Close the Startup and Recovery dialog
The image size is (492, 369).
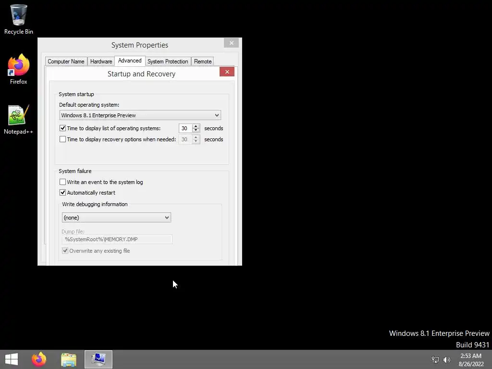227,72
